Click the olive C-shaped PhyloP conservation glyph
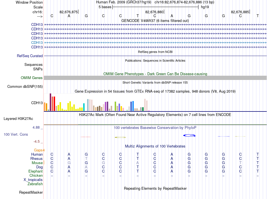This screenshot has width=267, height=199. click(x=120, y=137)
